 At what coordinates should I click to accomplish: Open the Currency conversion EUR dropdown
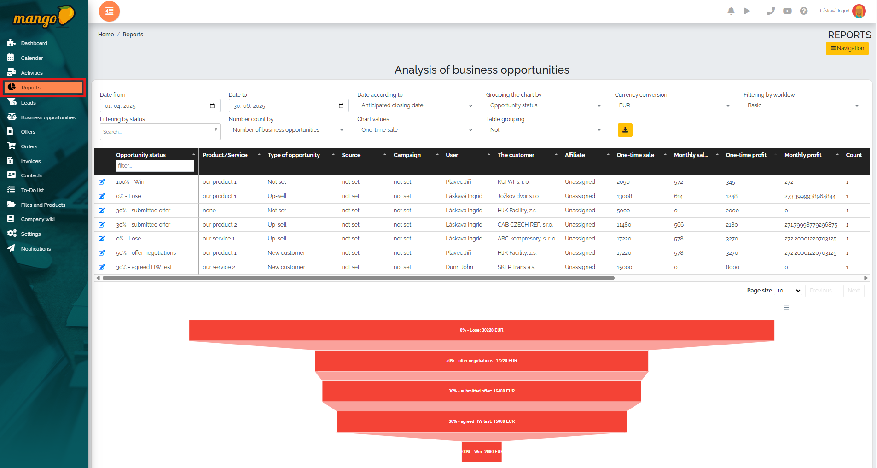pyautogui.click(x=674, y=105)
